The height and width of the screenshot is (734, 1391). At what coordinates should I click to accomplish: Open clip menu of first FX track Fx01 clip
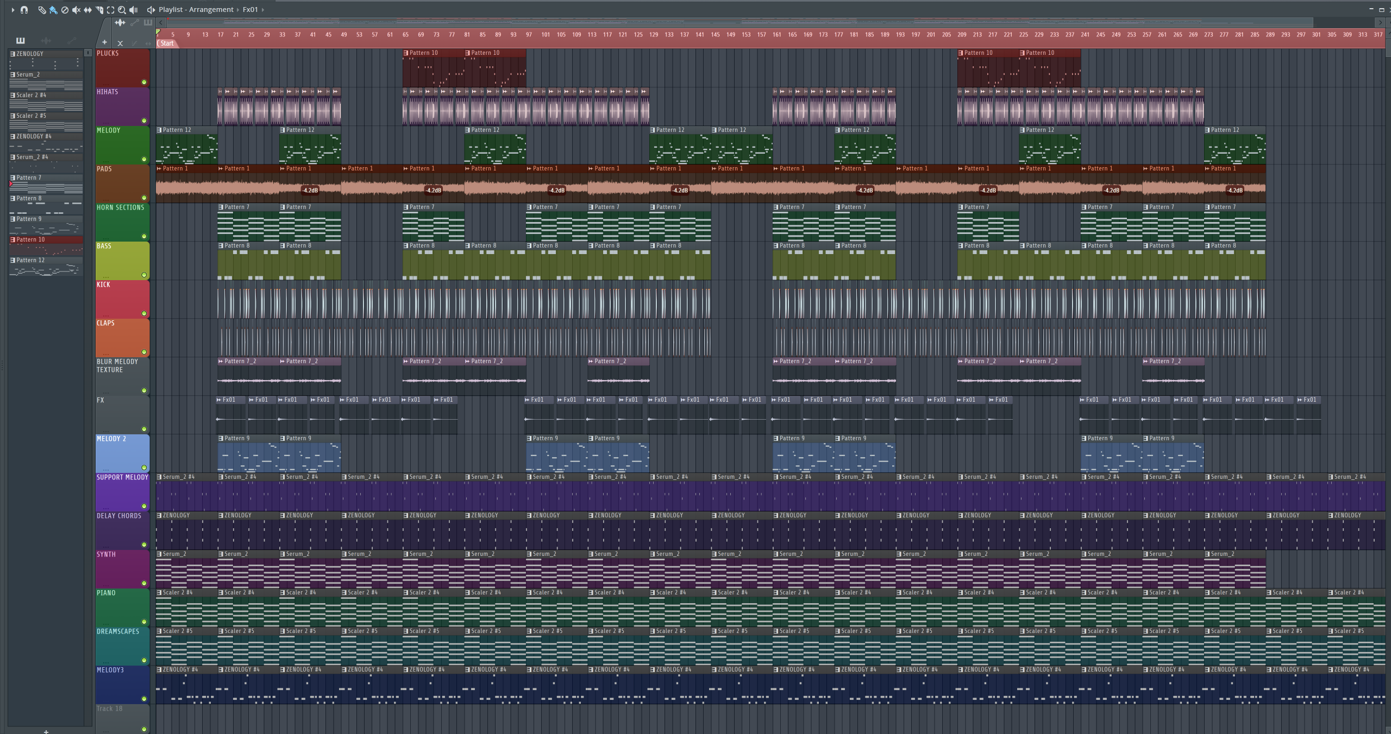[x=219, y=400]
